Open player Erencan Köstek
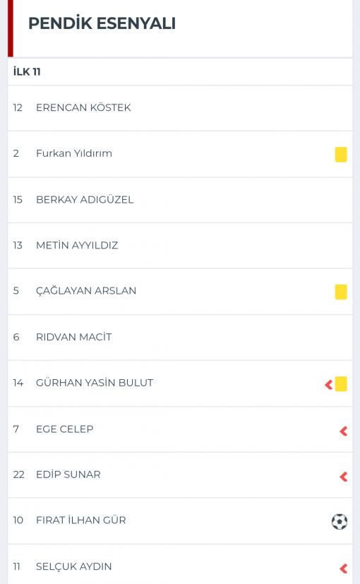 click(x=83, y=107)
